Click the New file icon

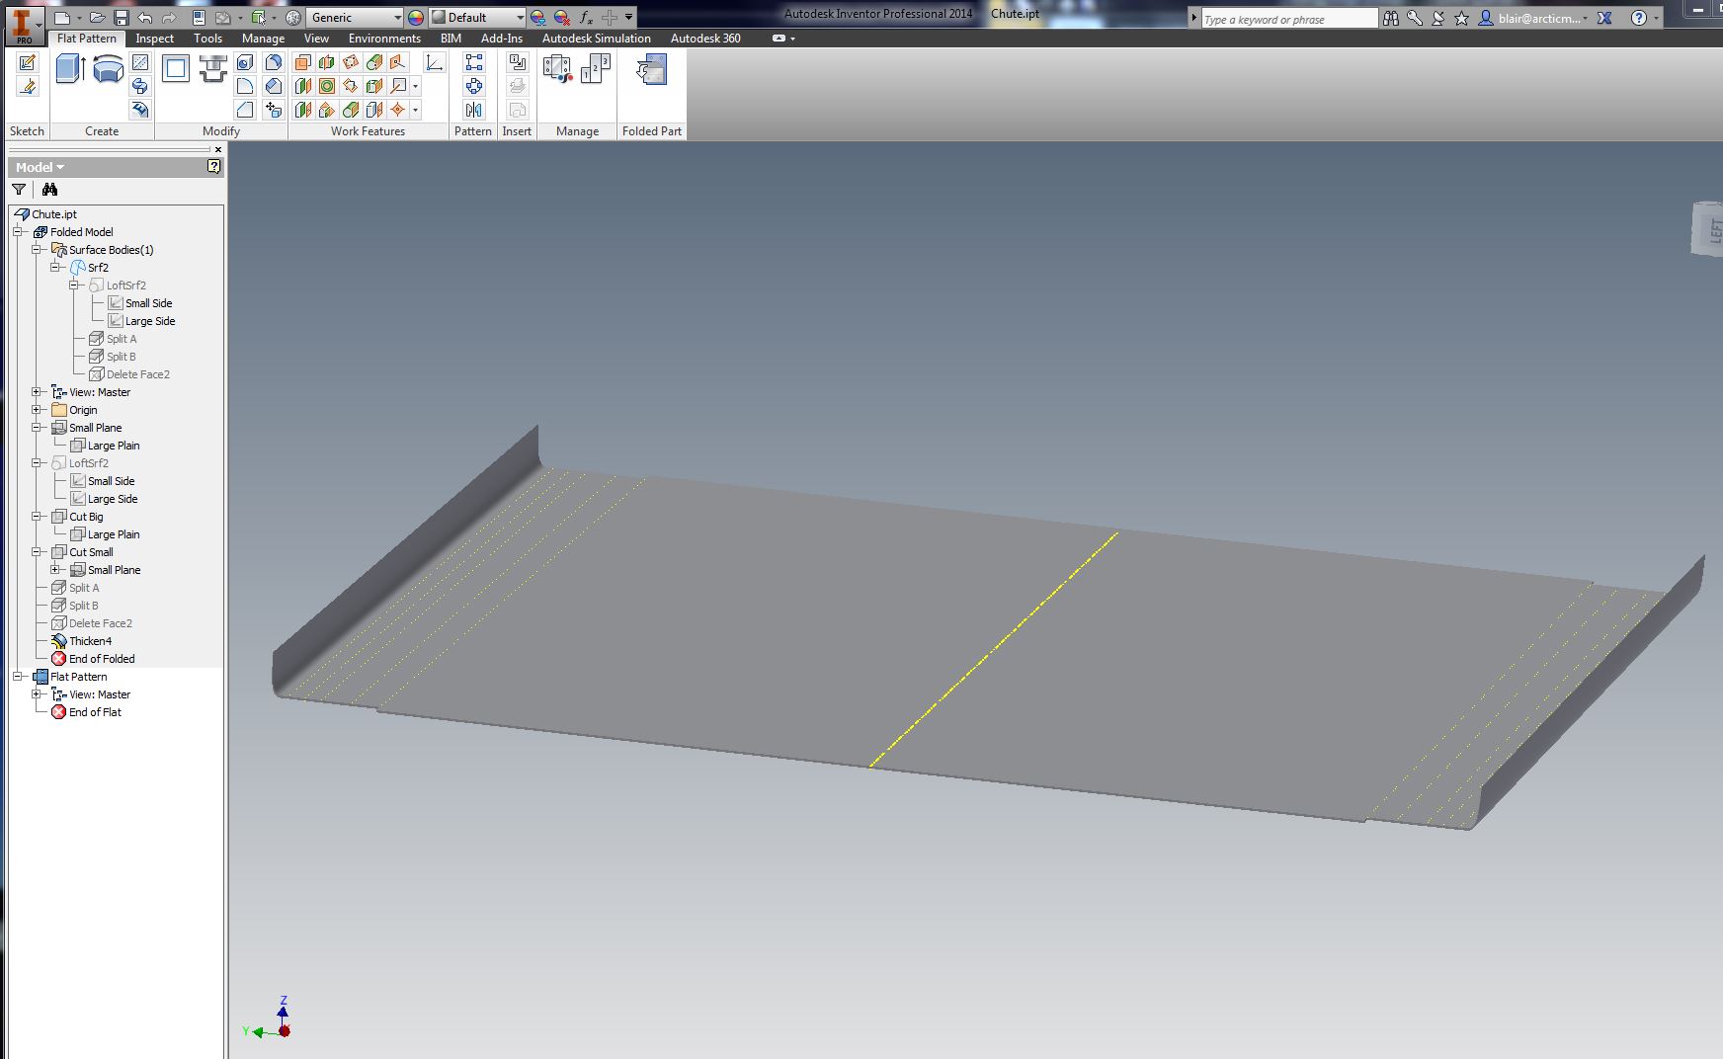(62, 18)
